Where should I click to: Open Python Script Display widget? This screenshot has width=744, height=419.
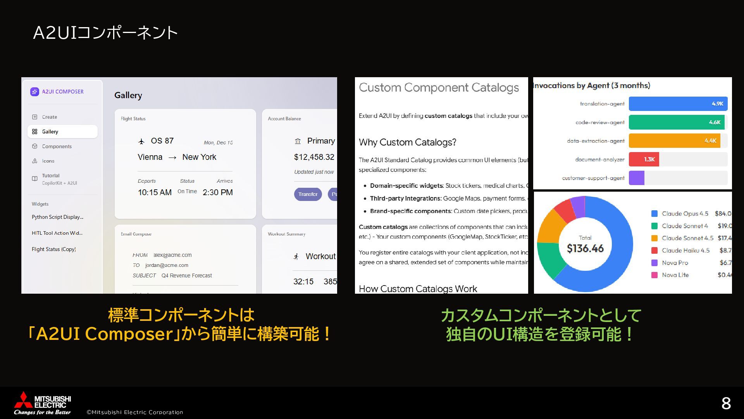coord(57,217)
